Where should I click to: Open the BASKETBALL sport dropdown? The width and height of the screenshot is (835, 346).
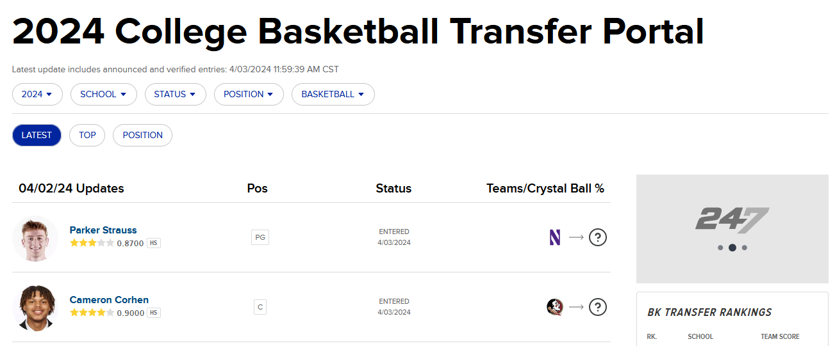coord(333,94)
